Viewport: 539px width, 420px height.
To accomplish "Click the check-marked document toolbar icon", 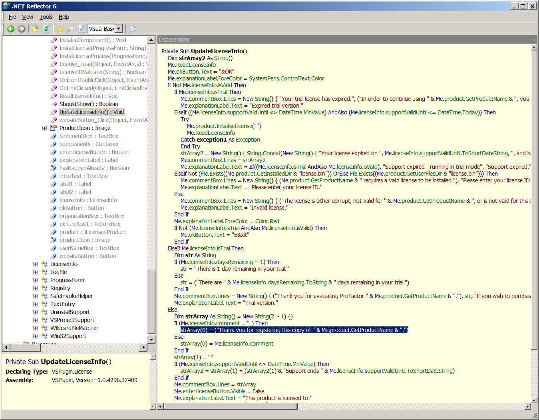I will click(81, 29).
